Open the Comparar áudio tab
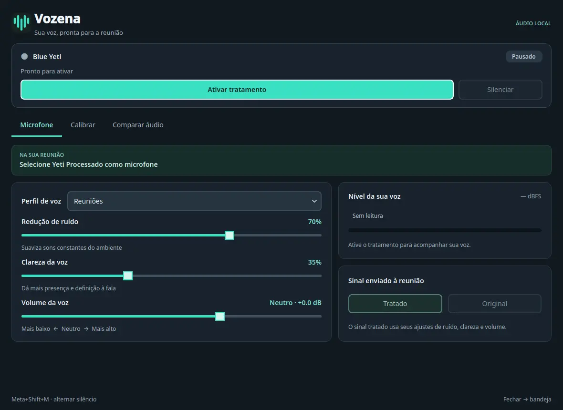Screen dimensions: 563x410 138,125
